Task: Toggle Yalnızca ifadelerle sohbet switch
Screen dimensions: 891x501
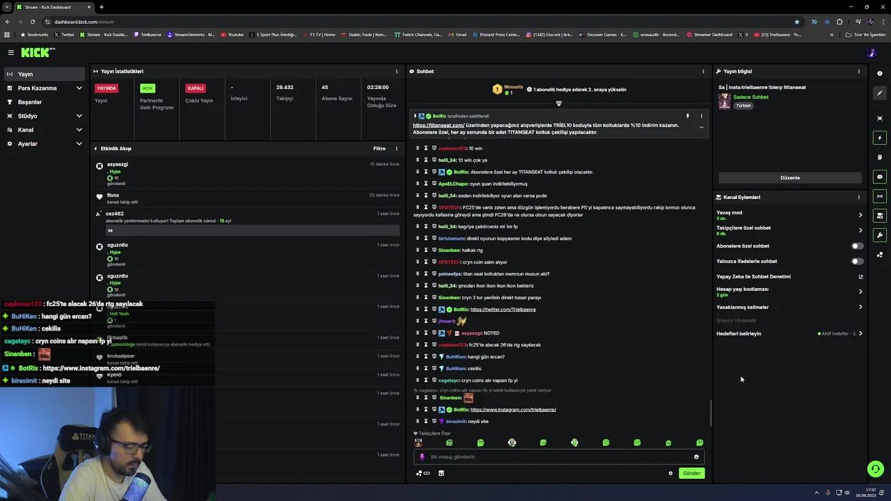Action: click(858, 261)
